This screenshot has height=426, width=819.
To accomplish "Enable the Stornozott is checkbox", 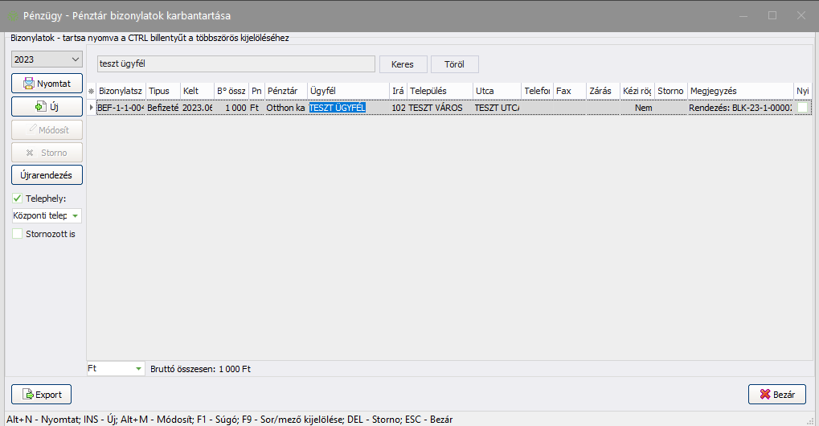I will click(18, 234).
